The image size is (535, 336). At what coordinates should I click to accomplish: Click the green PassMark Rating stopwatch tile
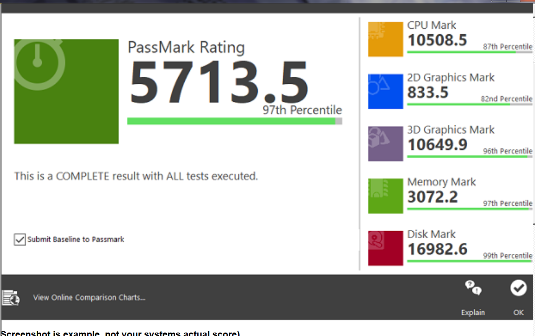pyautogui.click(x=66, y=91)
